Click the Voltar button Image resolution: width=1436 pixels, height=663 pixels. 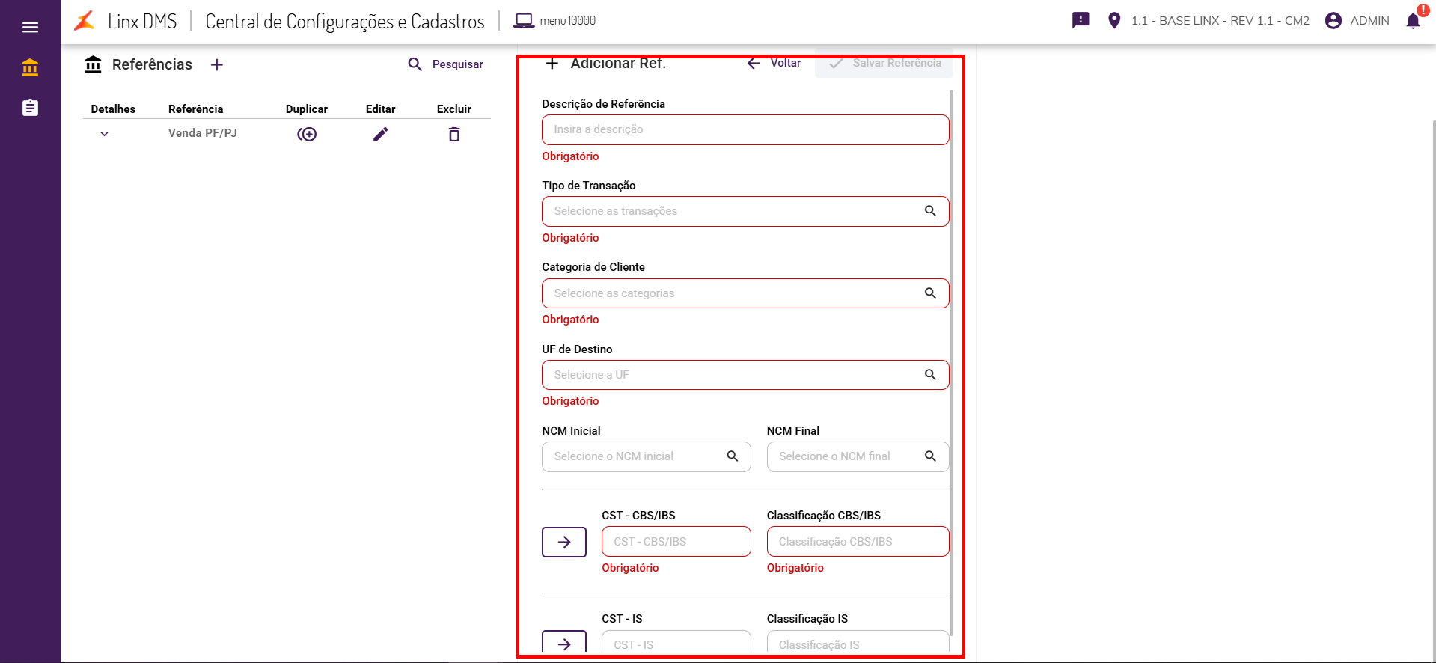click(x=774, y=64)
